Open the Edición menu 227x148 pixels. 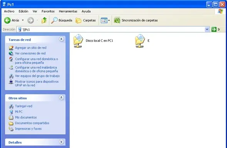pos(23,12)
